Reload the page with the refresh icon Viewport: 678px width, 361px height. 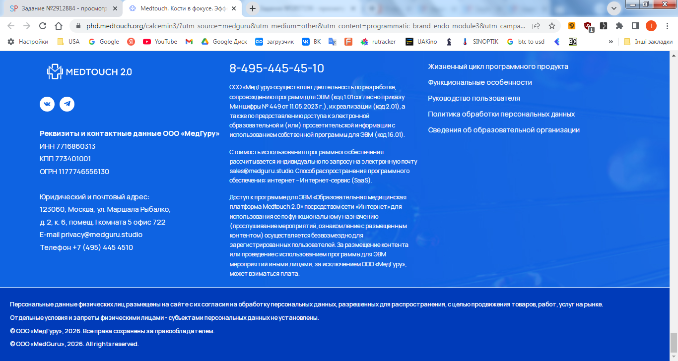point(43,26)
